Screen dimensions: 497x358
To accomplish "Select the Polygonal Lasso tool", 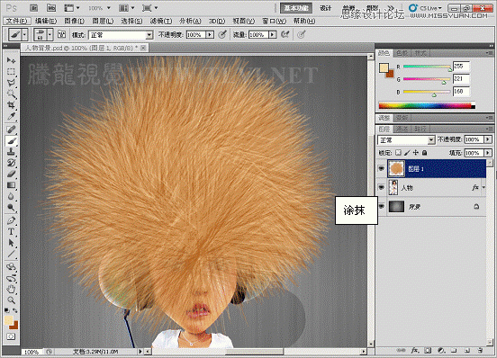I will pyautogui.click(x=11, y=83).
